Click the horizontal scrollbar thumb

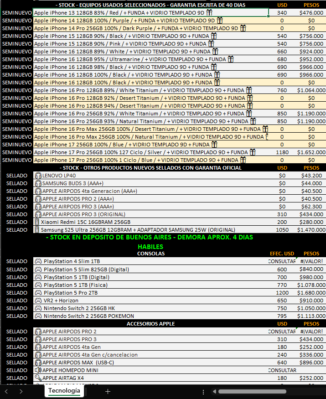252,391
